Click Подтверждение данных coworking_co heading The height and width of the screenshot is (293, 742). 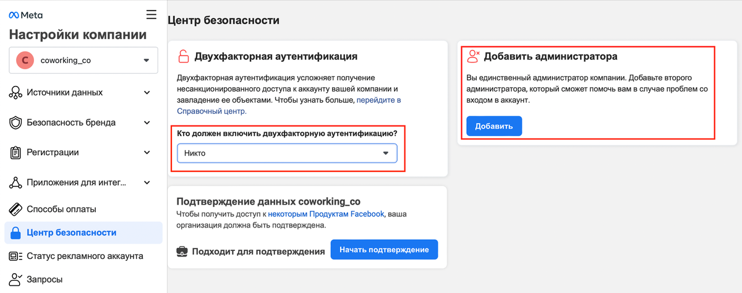pyautogui.click(x=268, y=202)
